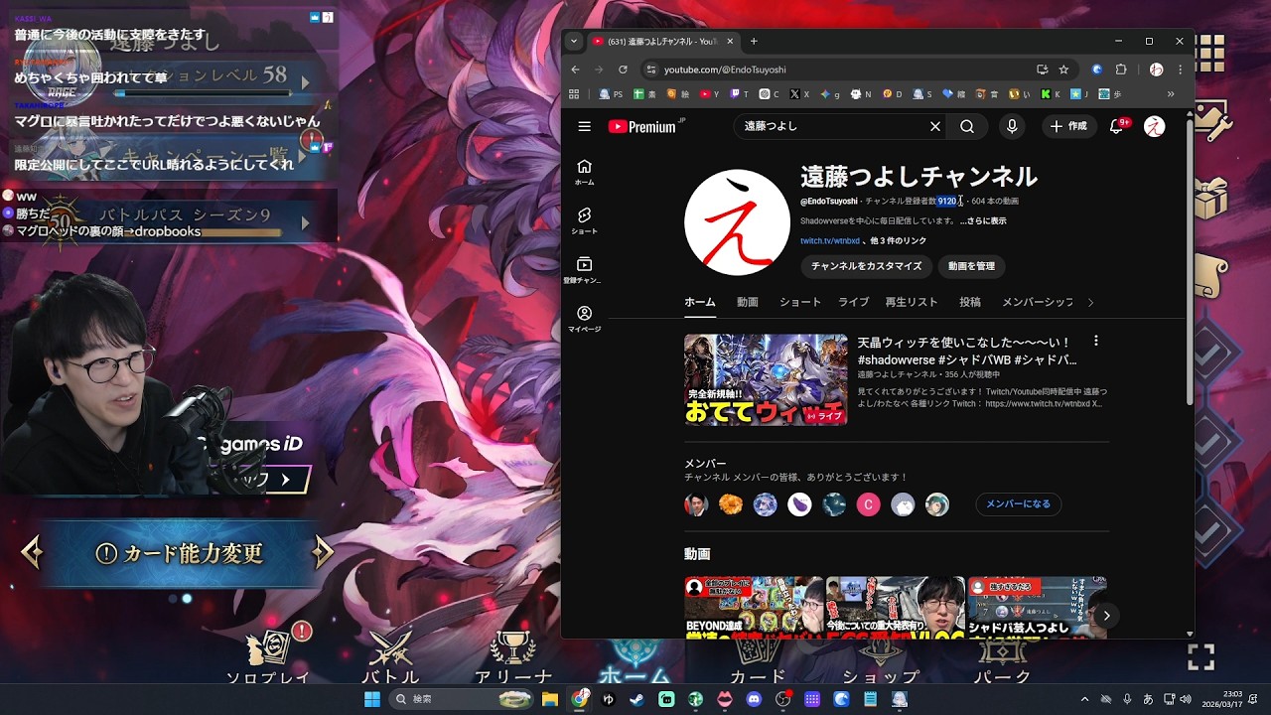The image size is (1271, 715).
Task: Click the 作成 create button
Action: tap(1068, 126)
